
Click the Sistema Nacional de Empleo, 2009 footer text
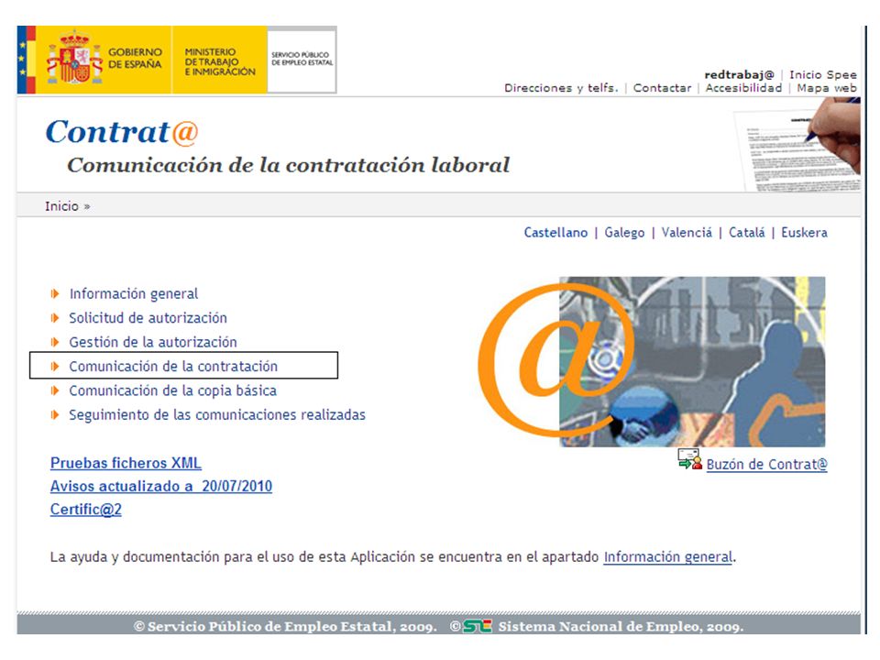[621, 626]
